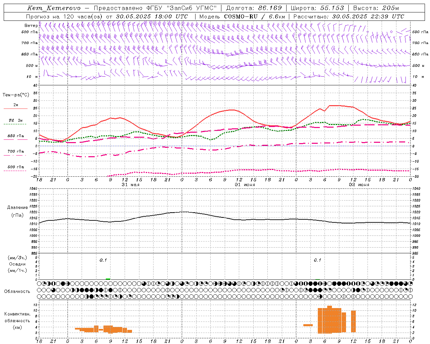The image size is (430, 344).
Task: Click the Ветер panel label
Action: [31, 25]
